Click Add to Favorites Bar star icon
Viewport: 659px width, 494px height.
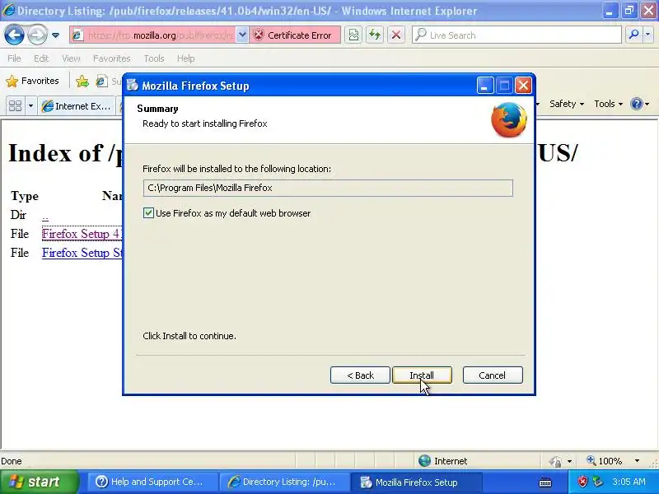pos(82,81)
